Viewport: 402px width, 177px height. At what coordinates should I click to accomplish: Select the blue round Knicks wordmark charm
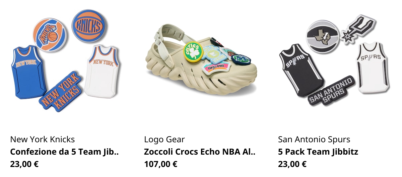point(89,26)
